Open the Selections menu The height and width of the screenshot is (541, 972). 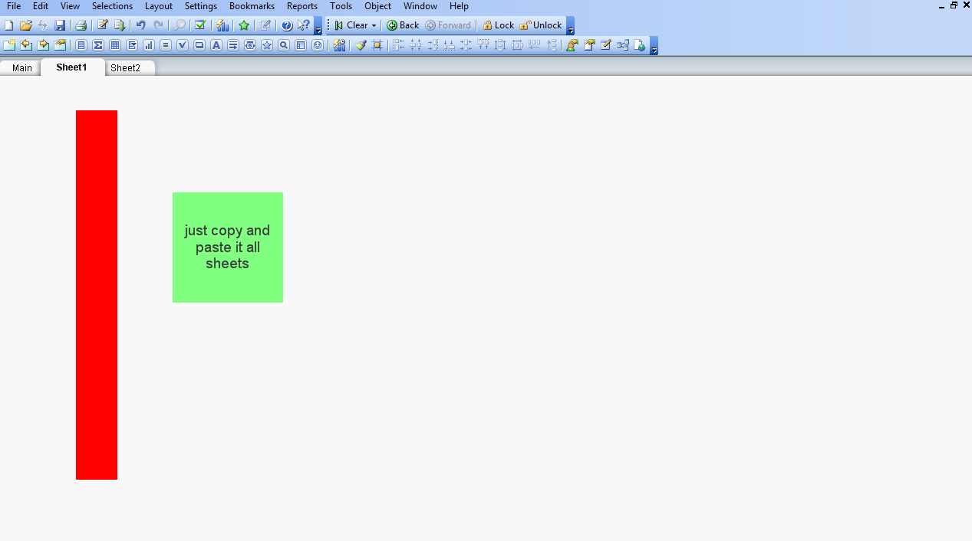click(x=112, y=6)
